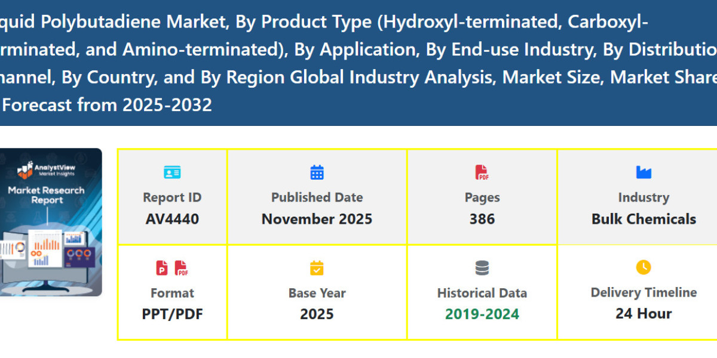Click the Historical Data database icon
The width and height of the screenshot is (717, 358).
(x=482, y=267)
